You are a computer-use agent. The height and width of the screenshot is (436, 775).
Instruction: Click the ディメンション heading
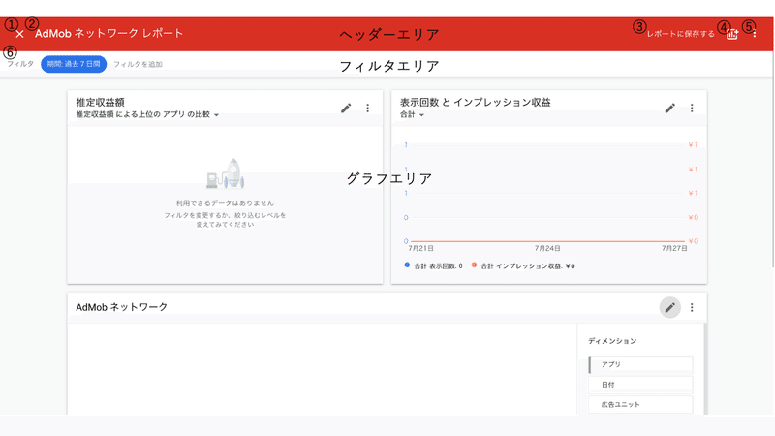click(612, 341)
